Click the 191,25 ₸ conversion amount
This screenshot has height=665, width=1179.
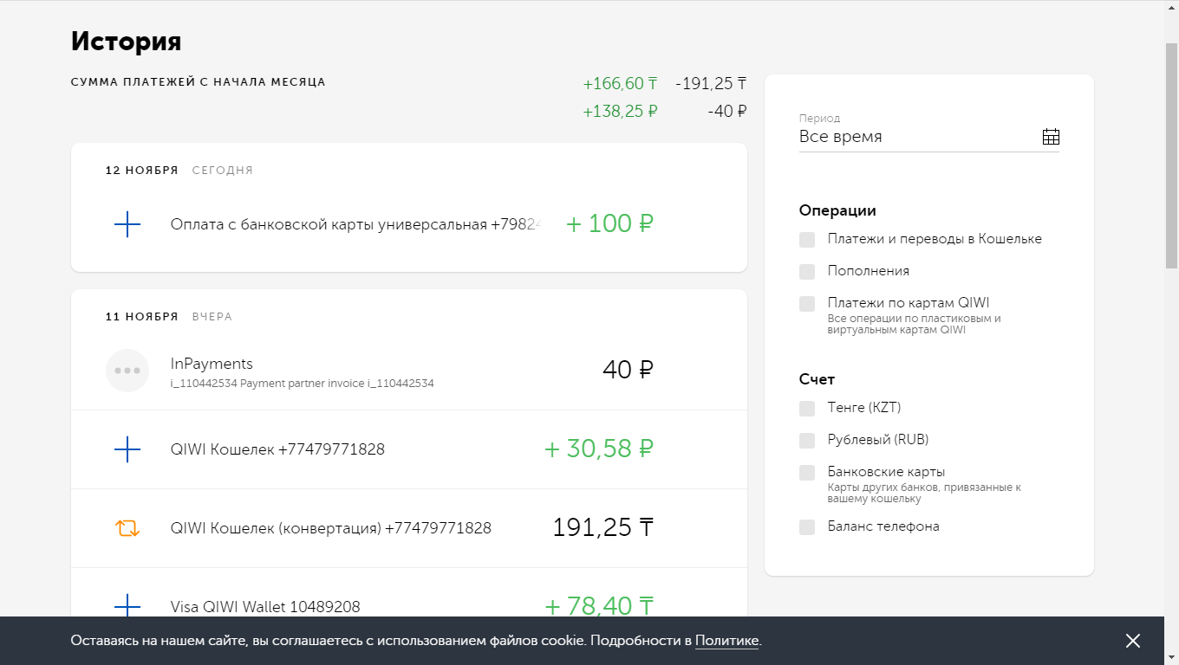point(603,527)
